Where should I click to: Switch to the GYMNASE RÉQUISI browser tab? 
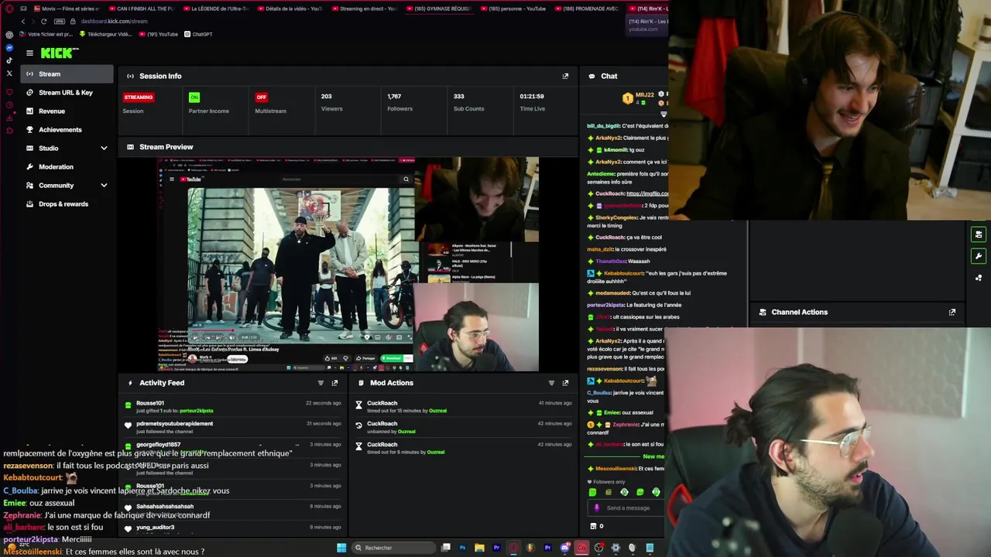439,9
